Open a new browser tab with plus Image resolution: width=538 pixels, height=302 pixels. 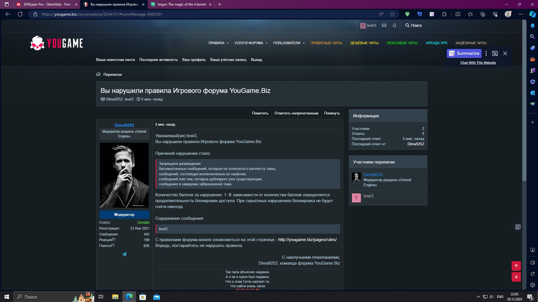tap(219, 4)
